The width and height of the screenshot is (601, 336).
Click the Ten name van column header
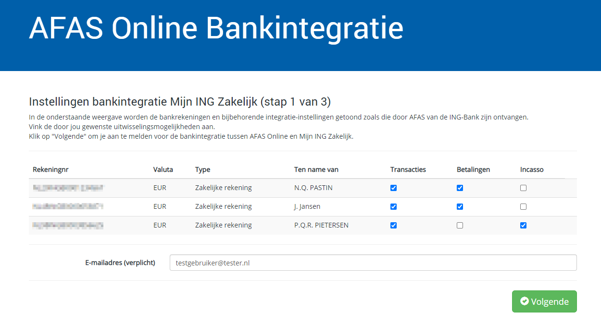point(316,169)
